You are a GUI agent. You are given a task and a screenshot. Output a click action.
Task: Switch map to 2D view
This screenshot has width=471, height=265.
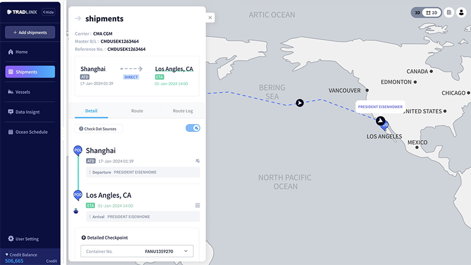(x=431, y=13)
